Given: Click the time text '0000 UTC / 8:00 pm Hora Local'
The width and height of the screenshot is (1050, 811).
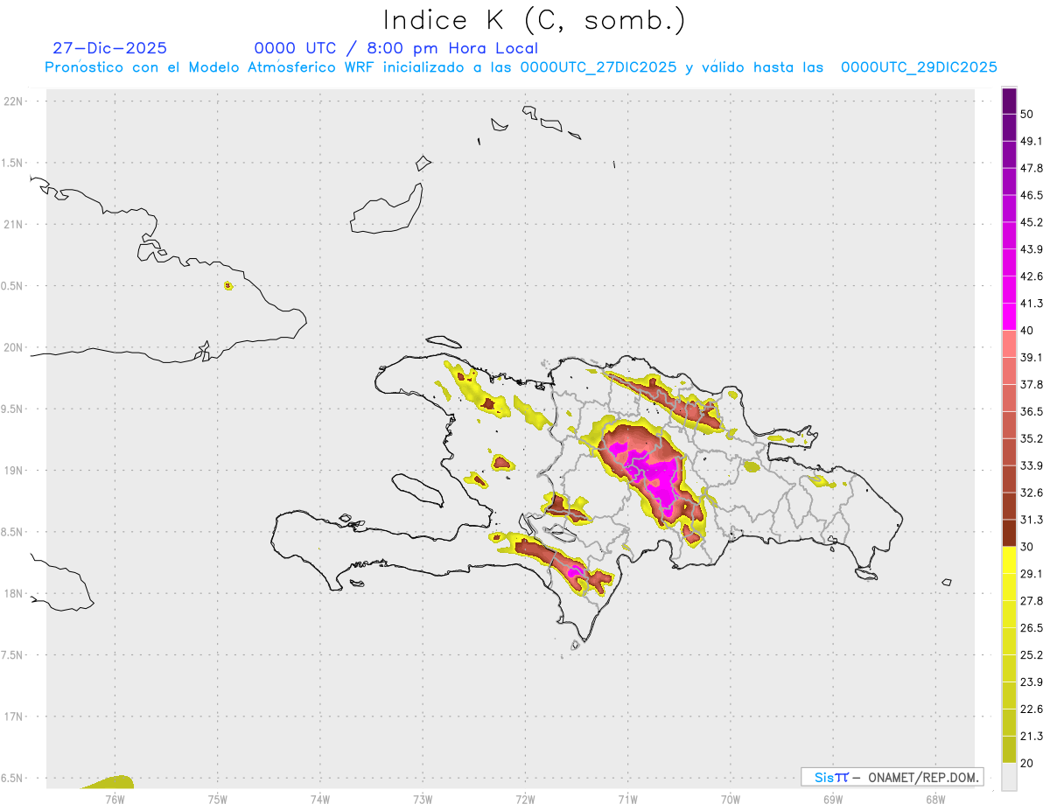Looking at the screenshot, I should click(396, 48).
